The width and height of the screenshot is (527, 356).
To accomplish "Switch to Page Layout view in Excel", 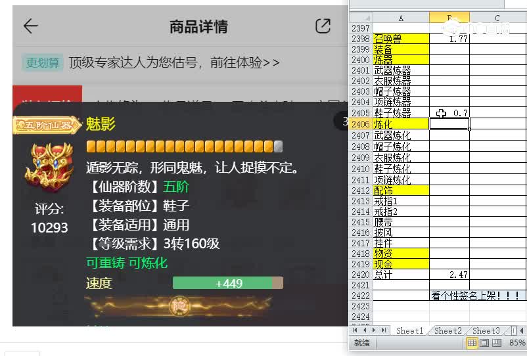I will (x=484, y=343).
